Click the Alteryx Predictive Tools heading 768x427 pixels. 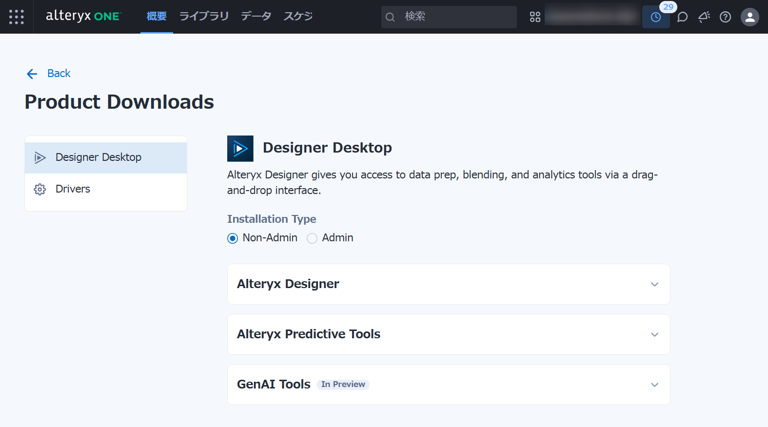(x=309, y=334)
